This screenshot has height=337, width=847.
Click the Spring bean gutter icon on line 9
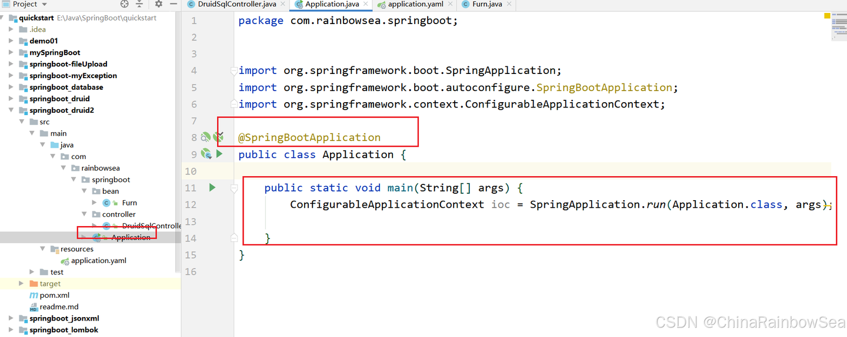[206, 154]
